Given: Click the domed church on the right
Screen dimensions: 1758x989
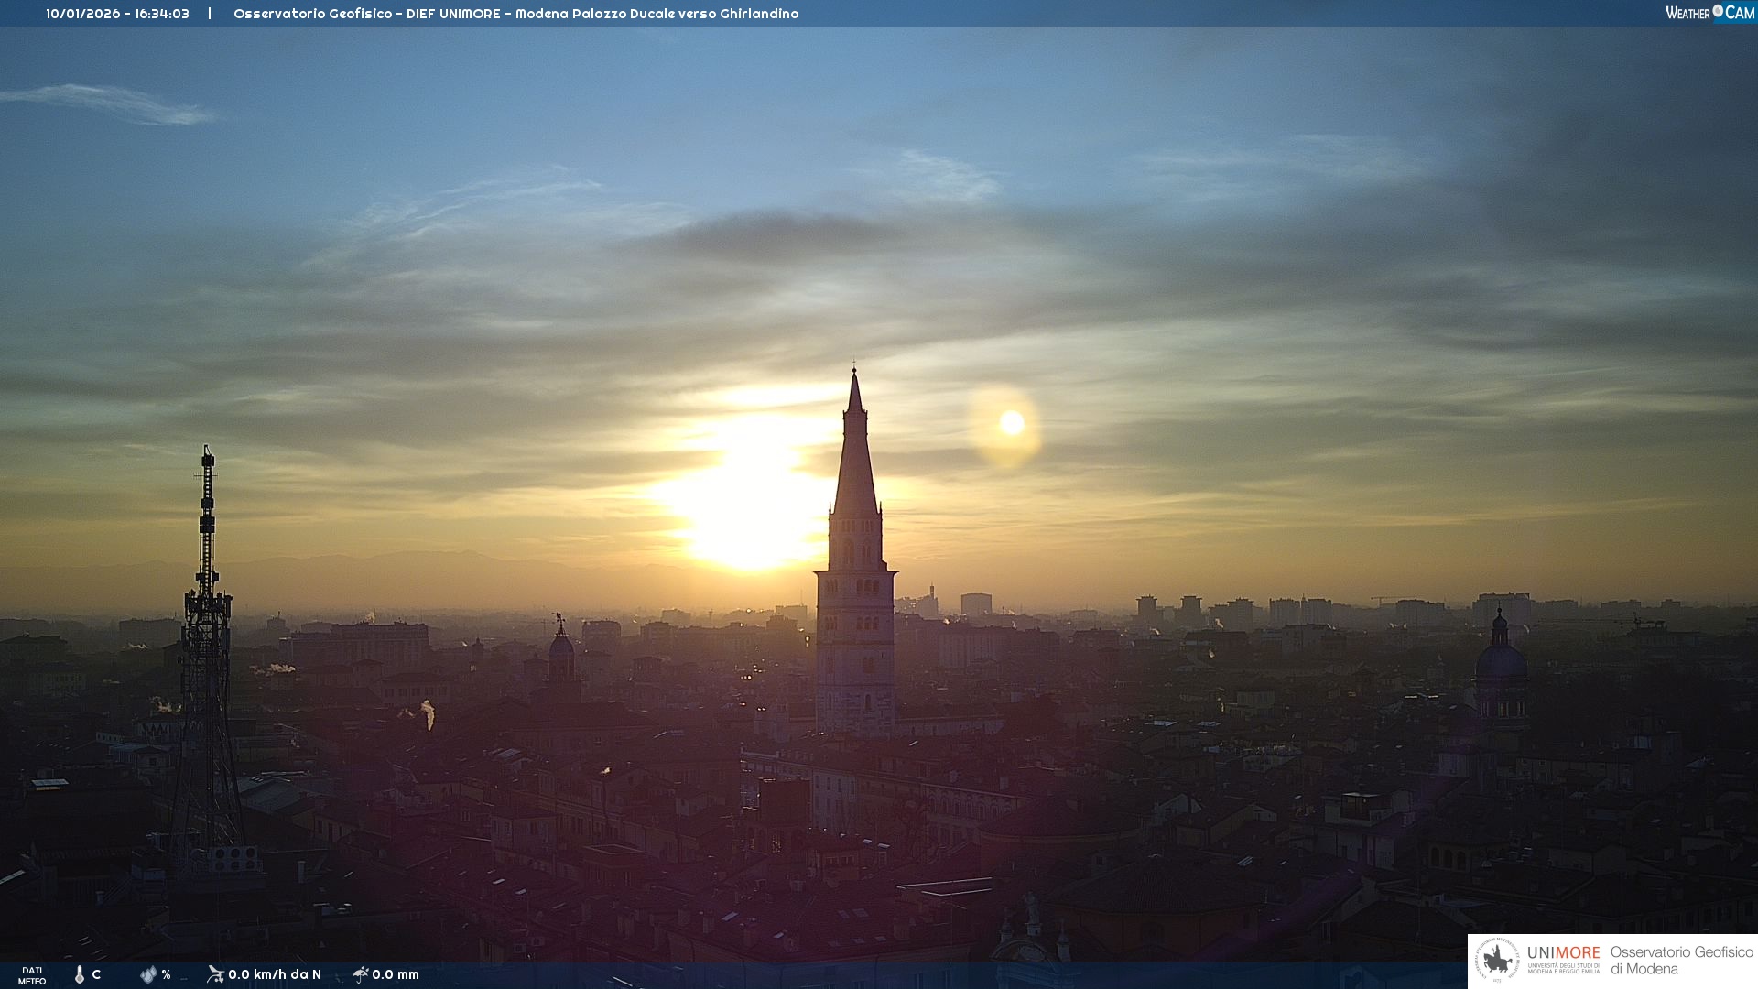Looking at the screenshot, I should coord(1500,661).
